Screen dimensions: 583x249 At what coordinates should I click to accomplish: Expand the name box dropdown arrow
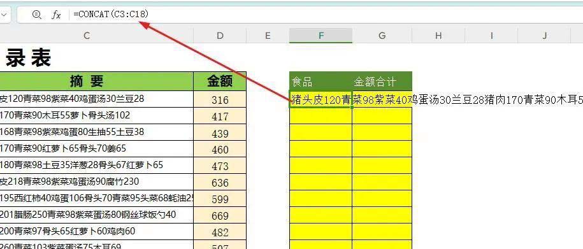4,15
